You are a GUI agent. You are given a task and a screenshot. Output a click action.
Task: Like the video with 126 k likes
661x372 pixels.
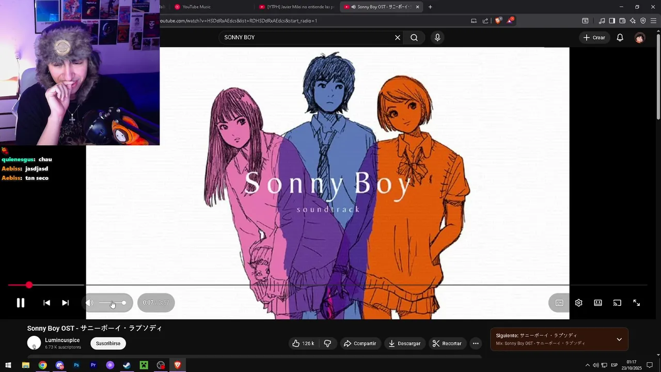(x=303, y=344)
